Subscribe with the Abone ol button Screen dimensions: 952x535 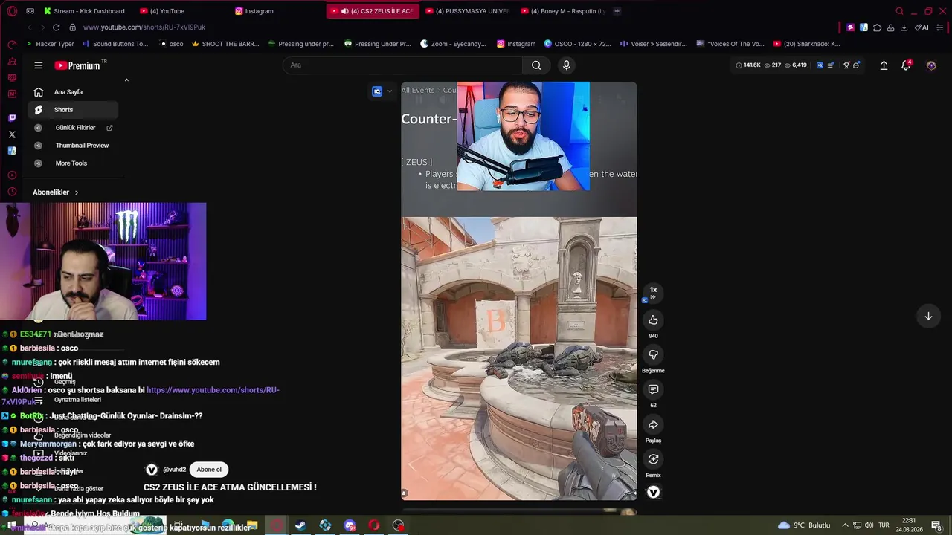tap(209, 470)
